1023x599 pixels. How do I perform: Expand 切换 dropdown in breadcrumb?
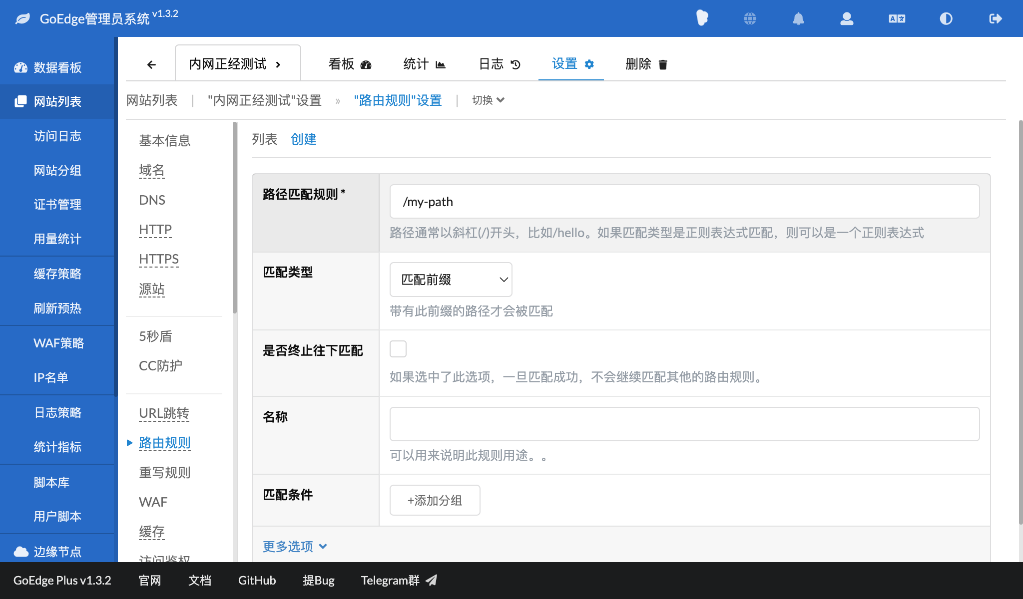coord(488,100)
